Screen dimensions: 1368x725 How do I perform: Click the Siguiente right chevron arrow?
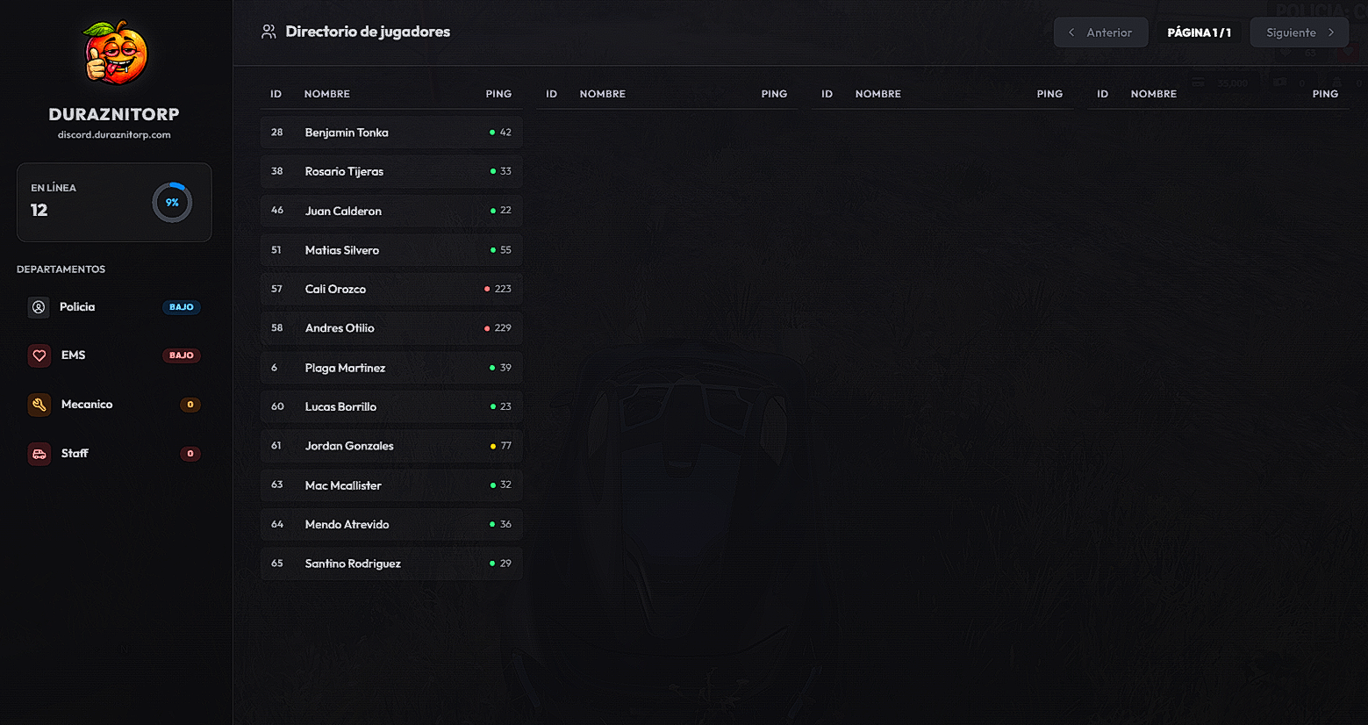(1331, 32)
